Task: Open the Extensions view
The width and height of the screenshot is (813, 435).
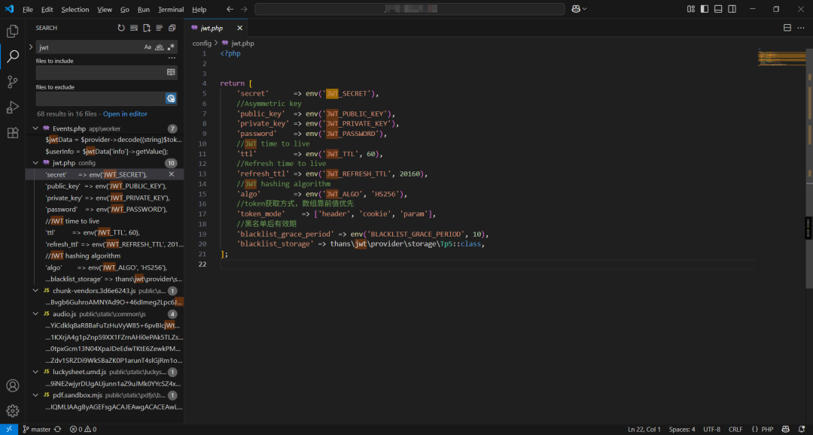Action: point(13,133)
